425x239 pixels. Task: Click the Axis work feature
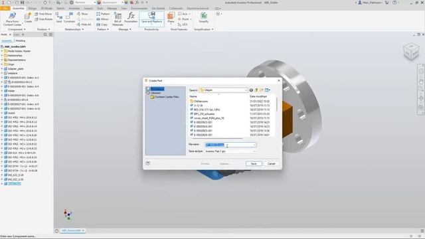[183, 14]
